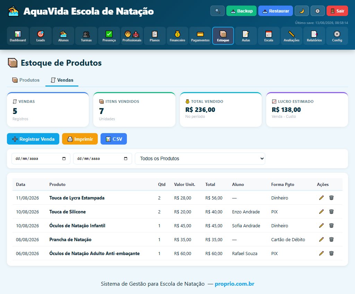Viewport: 355px width, 294px height.
Task: Open proprio.com.br footer link
Action: click(234, 284)
